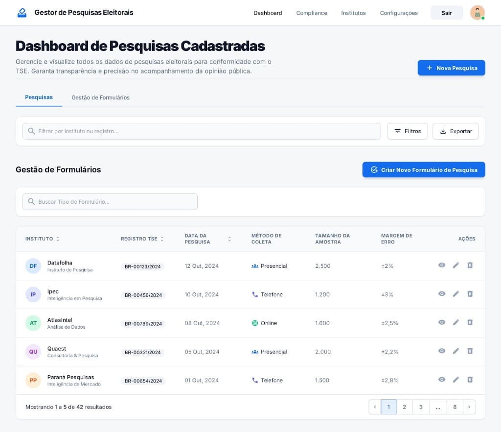Open the Dashboard nav item
The height and width of the screenshot is (432, 501).
tap(268, 13)
